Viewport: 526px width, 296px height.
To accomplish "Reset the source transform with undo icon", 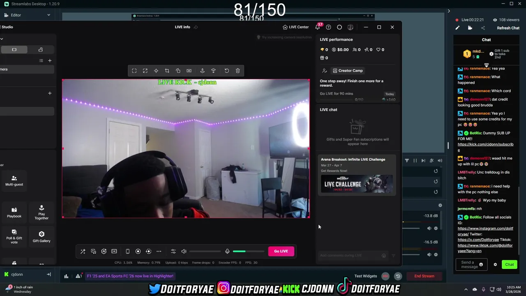I will pos(227,71).
